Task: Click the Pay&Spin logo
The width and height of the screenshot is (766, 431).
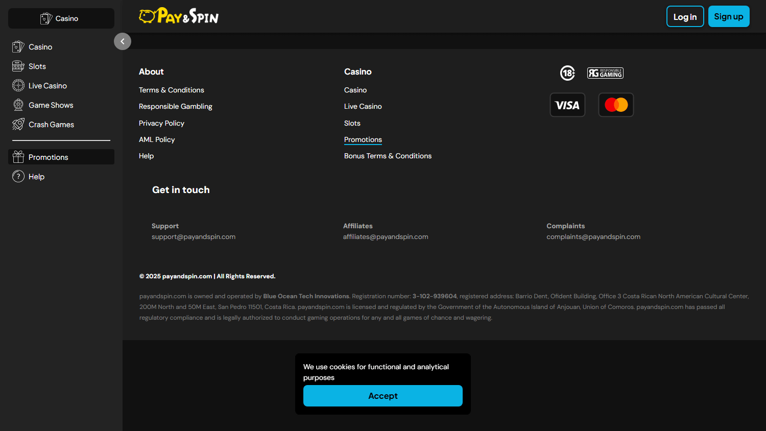Action: point(179,16)
